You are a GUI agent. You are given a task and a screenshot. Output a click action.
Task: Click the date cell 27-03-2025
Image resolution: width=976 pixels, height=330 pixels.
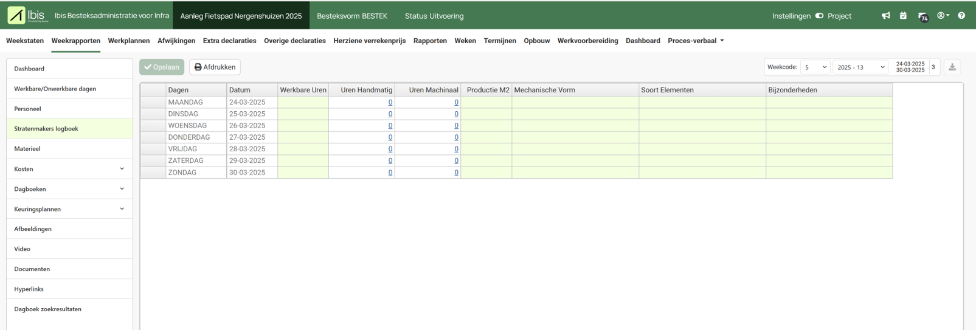click(x=252, y=137)
